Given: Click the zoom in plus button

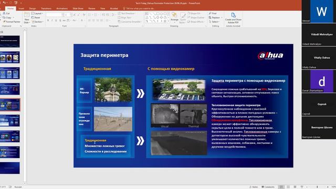Looking at the screenshot, I should pos(328,187).
